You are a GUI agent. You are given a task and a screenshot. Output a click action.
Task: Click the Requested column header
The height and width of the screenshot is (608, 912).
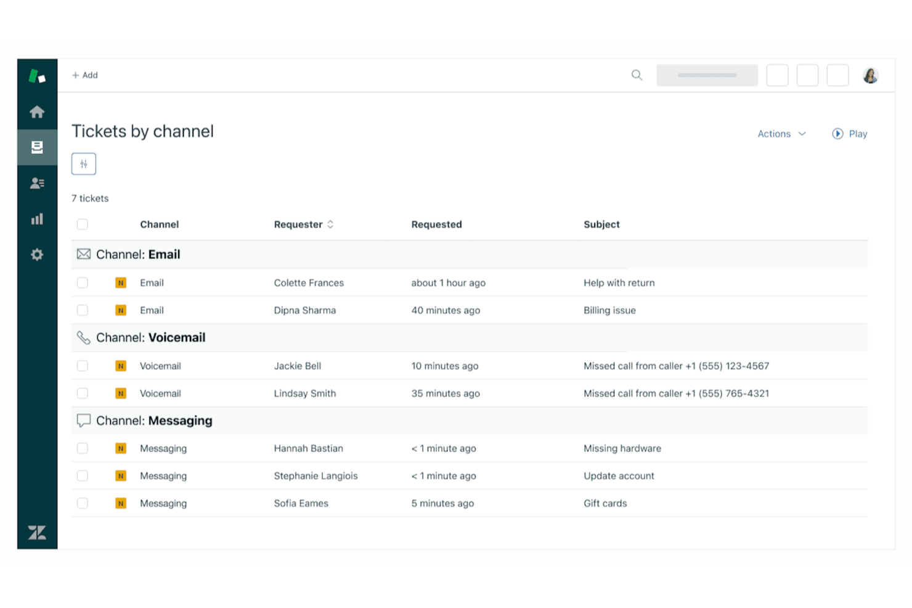436,224
